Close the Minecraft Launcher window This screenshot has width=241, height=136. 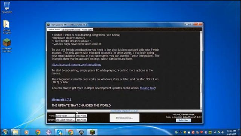coord(198,24)
